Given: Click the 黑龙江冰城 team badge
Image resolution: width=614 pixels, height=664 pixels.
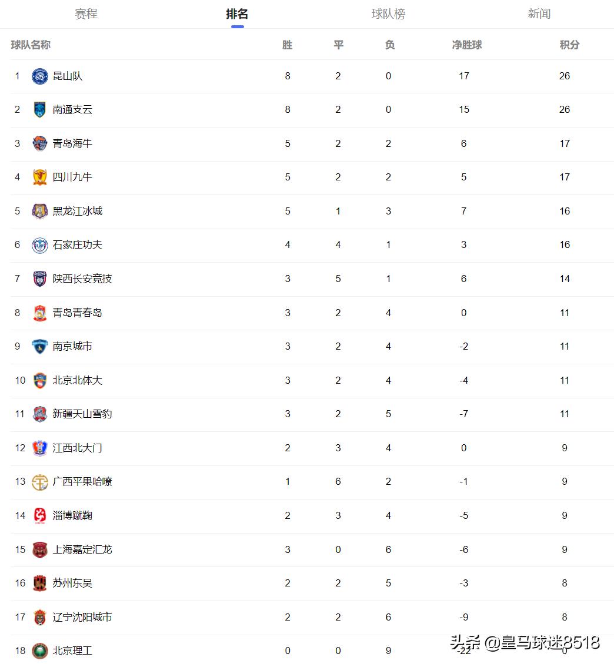Looking at the screenshot, I should point(39,212).
